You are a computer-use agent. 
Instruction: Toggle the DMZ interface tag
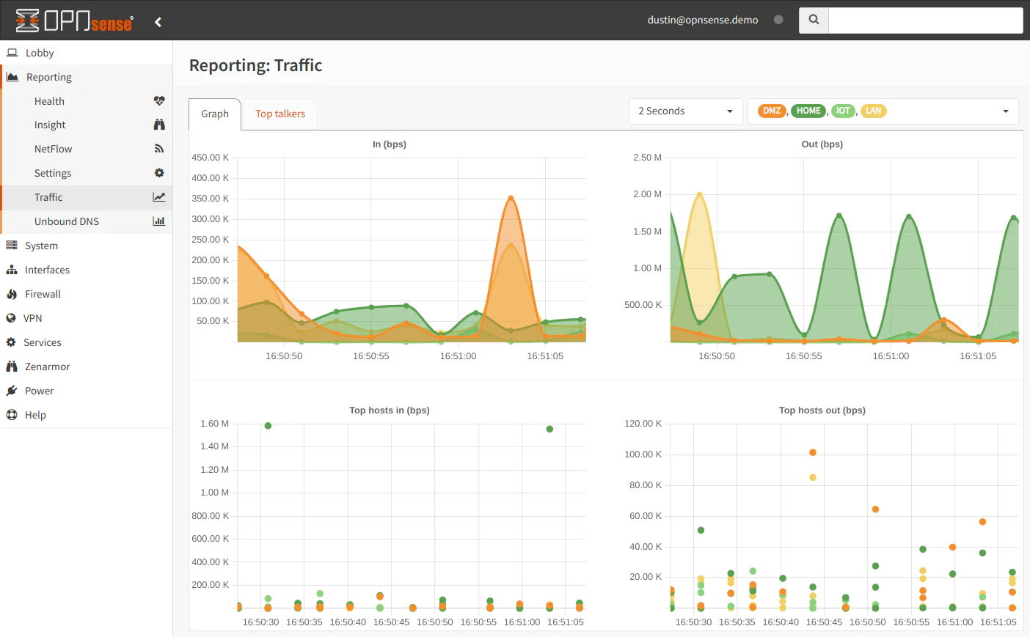click(771, 111)
